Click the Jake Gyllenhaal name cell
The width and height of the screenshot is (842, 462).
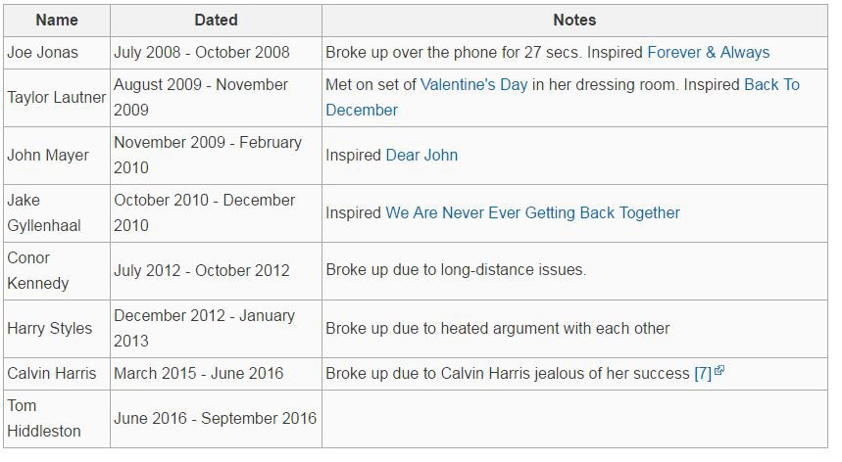click(x=44, y=213)
